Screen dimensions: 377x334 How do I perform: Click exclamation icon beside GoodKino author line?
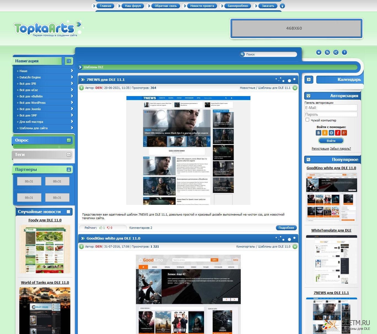coord(81,246)
